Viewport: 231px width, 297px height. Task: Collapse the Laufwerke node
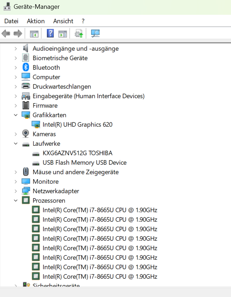point(16,144)
